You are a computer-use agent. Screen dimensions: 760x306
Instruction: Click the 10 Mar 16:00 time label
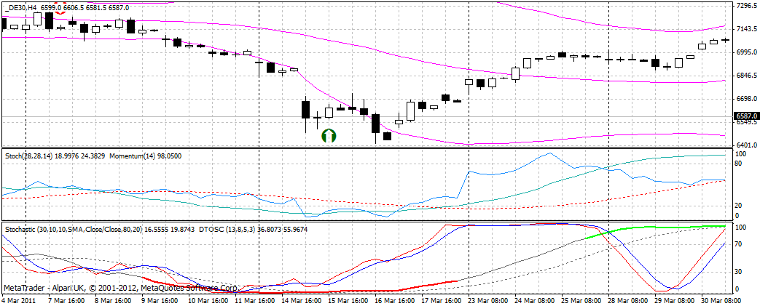click(x=210, y=300)
